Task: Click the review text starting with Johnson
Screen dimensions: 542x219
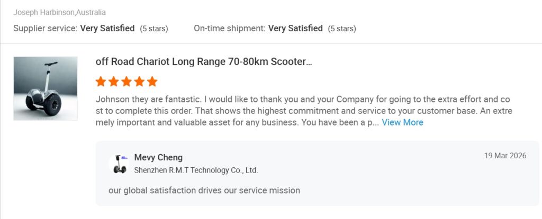Action: click(303, 111)
